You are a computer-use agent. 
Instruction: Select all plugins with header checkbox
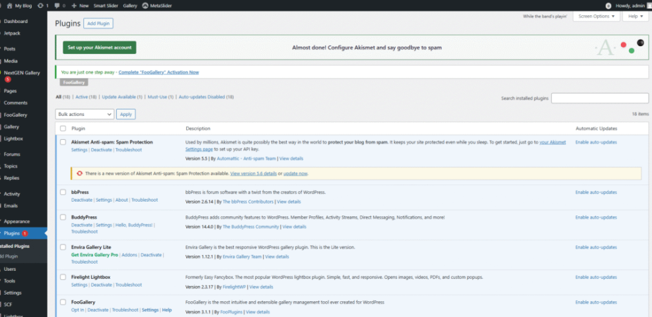tap(63, 129)
